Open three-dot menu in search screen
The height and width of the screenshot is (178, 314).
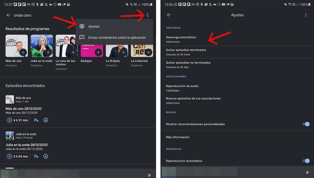point(148,15)
